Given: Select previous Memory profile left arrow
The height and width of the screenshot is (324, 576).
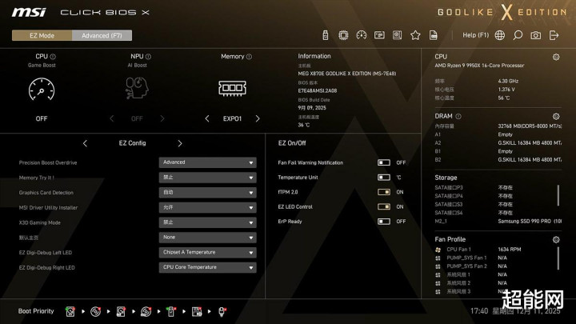Looking at the screenshot, I should 207,118.
